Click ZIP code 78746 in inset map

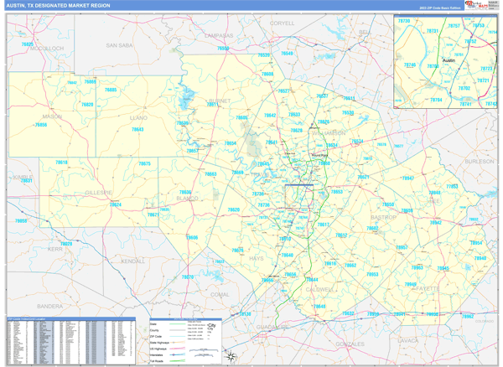pyautogui.click(x=410, y=65)
